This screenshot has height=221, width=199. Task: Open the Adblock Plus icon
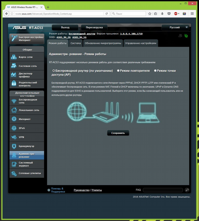pos(176,14)
